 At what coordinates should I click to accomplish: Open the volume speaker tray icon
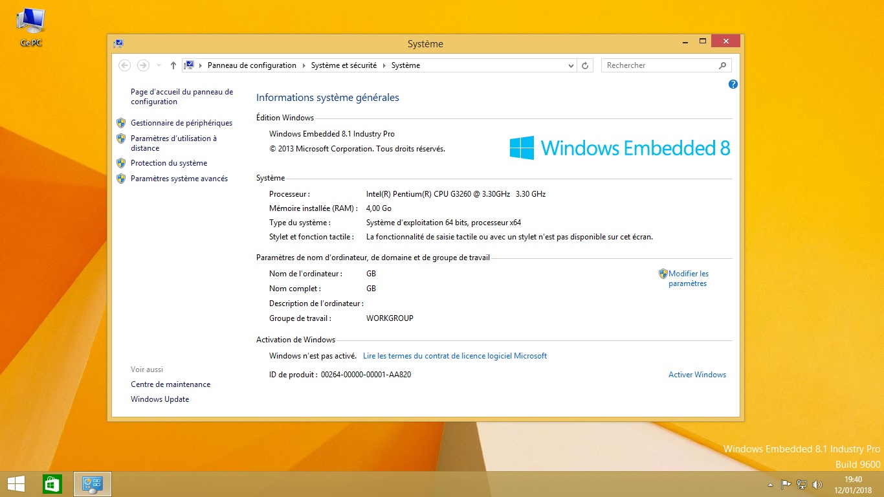coord(817,485)
